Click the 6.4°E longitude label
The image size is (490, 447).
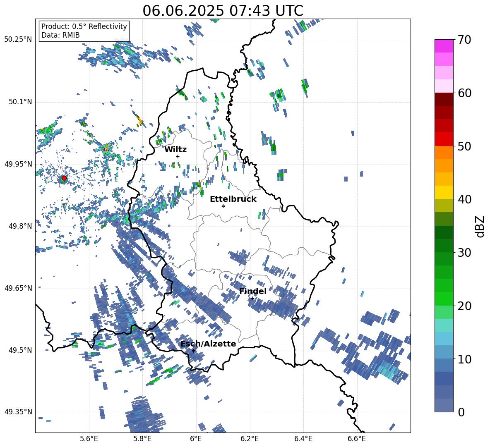[303, 439]
